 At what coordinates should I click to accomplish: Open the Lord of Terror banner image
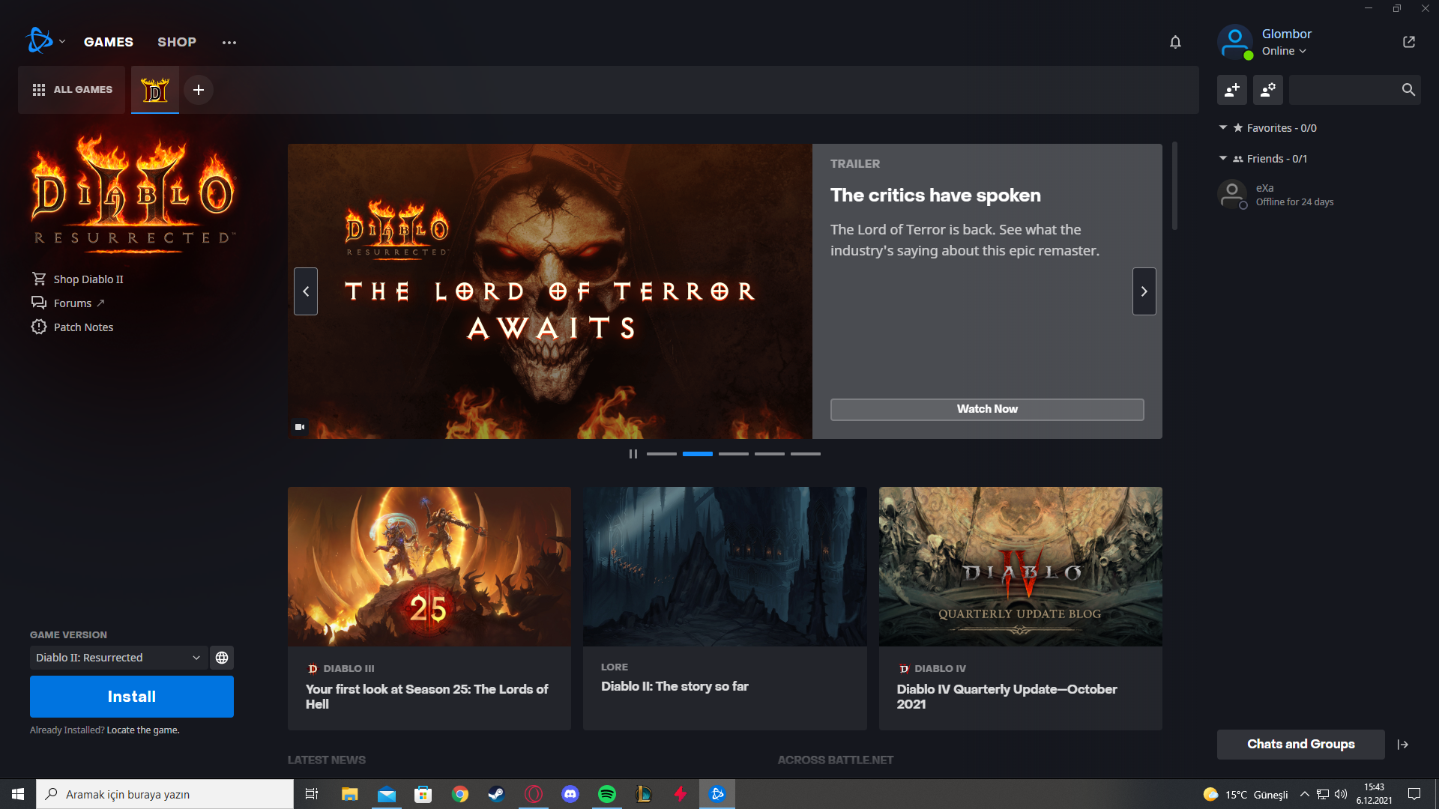tap(550, 291)
